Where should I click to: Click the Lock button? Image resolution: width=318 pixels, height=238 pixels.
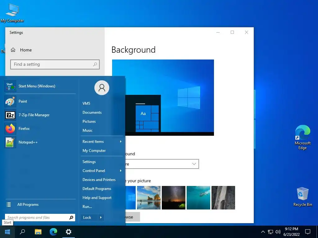pyautogui.click(x=89, y=218)
